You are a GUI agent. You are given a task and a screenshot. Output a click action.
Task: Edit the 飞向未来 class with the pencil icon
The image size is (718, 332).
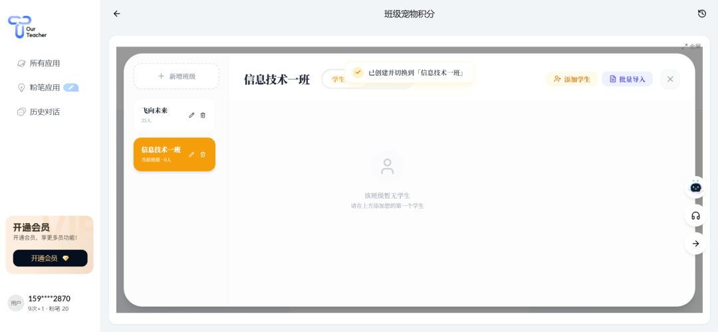point(191,116)
